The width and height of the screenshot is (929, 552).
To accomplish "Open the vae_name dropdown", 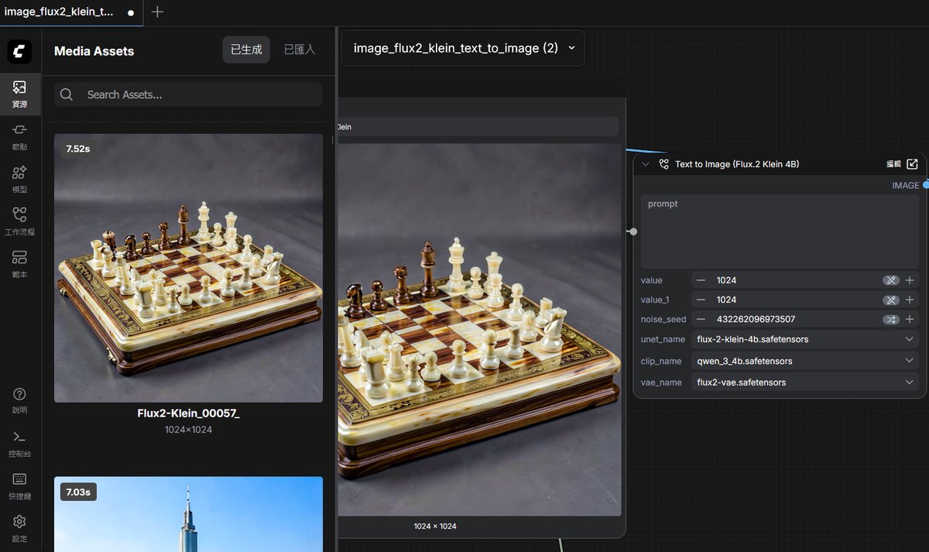I will pyautogui.click(x=804, y=382).
